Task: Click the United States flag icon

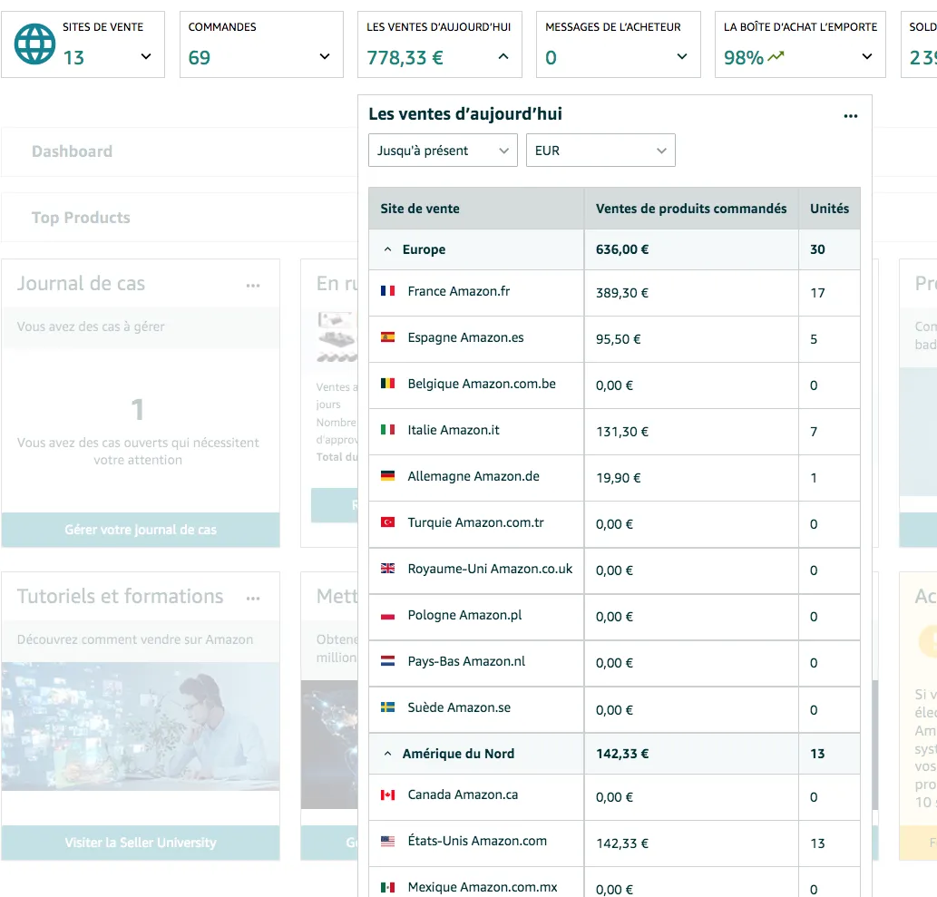Action: pos(388,841)
